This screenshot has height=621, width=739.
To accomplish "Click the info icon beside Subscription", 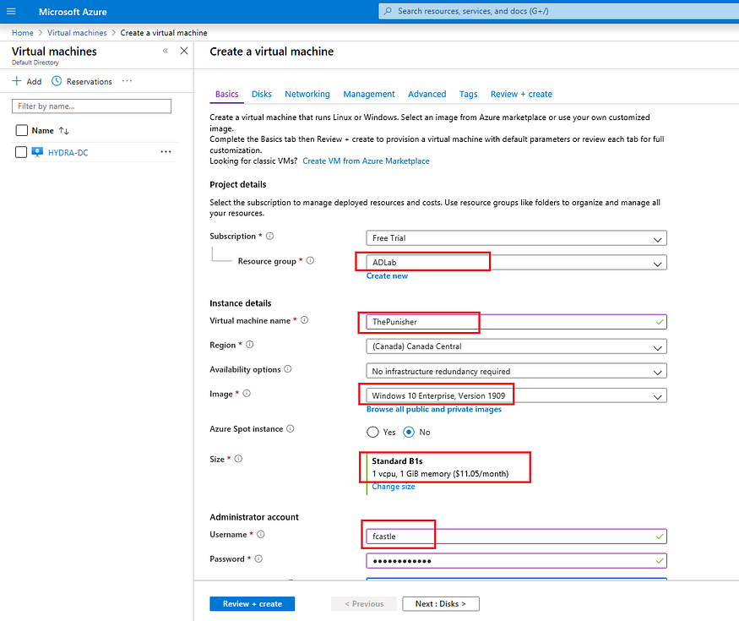I will 269,236.
